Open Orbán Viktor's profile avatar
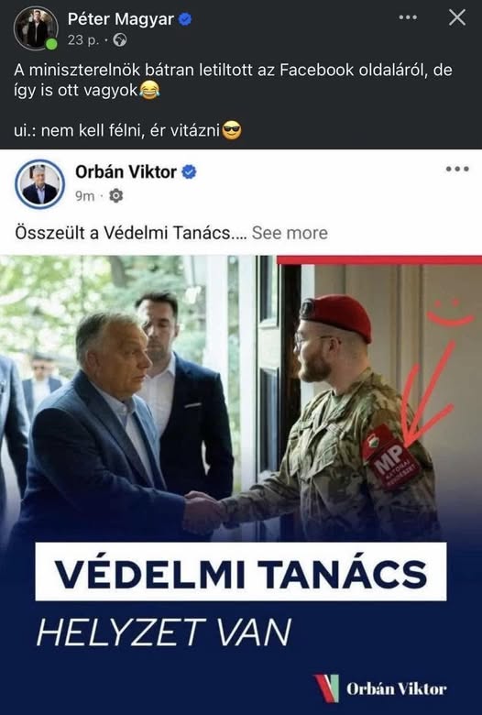Viewport: 482px width, 715px height. point(39,184)
